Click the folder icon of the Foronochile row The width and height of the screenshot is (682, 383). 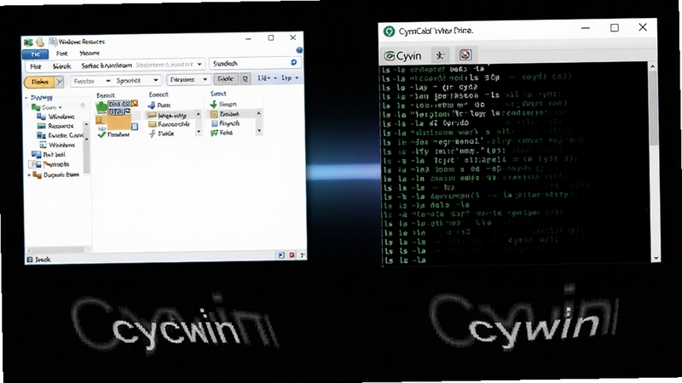[153, 124]
